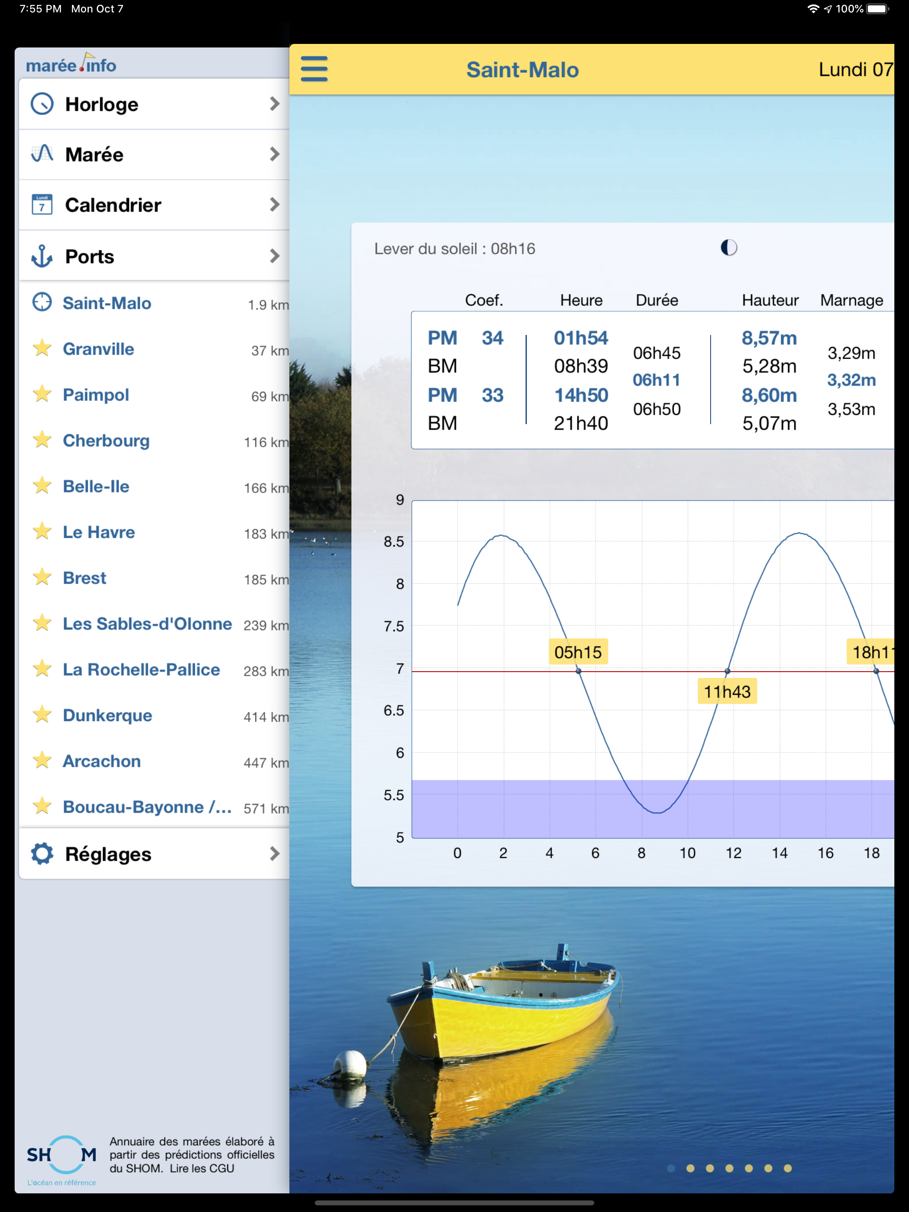Open the Ports menu item

click(x=90, y=256)
